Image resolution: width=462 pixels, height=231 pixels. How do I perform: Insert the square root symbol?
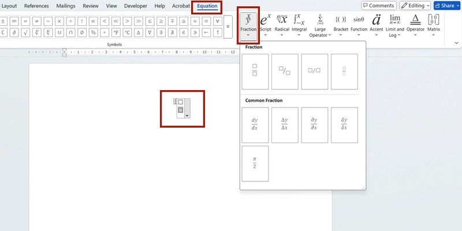25,32
